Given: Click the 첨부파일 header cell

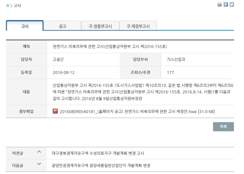Looking at the screenshot, I should [x=26, y=111].
